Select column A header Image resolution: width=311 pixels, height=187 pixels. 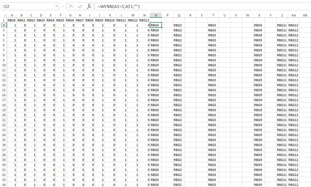coord(12,15)
